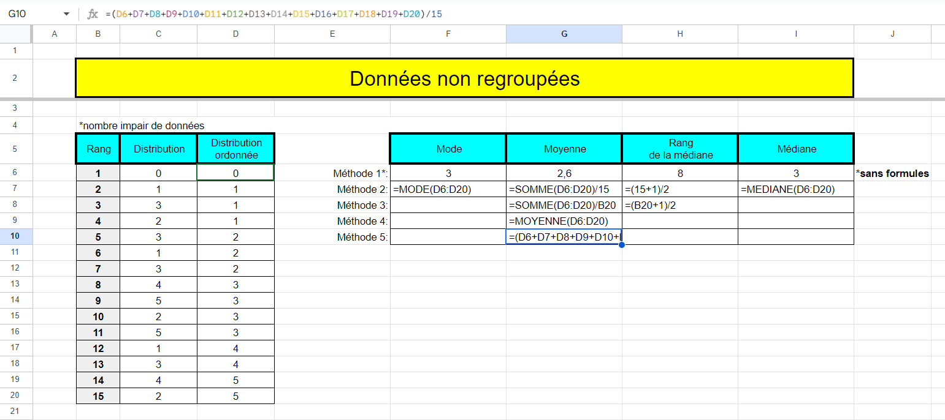Click the blue fill handle on cell G10
Screen dimensions: 945x420
(x=621, y=244)
